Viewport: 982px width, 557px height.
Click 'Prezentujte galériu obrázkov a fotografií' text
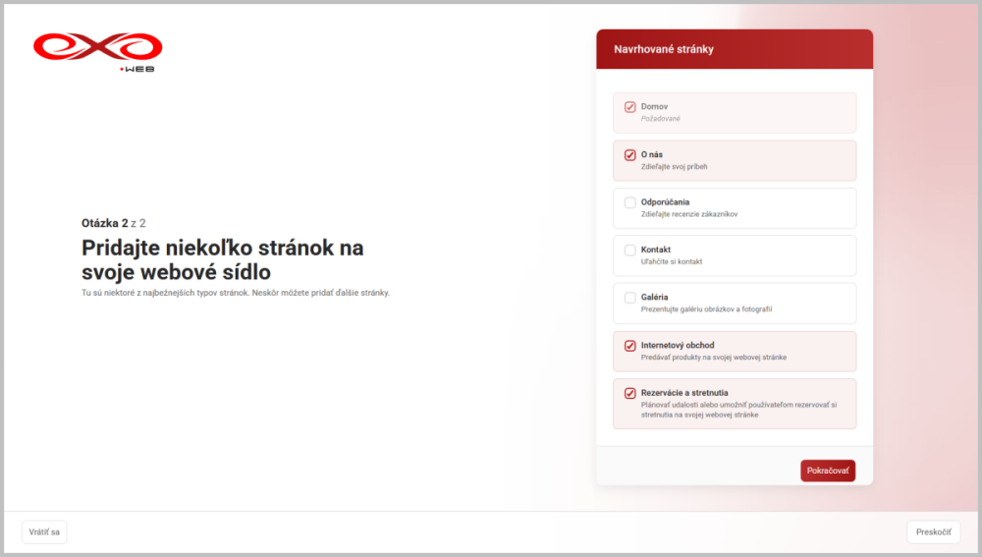(706, 309)
